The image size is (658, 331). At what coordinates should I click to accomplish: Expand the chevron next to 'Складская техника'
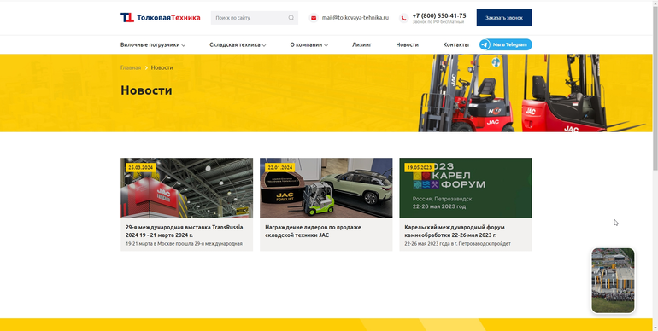[264, 45]
